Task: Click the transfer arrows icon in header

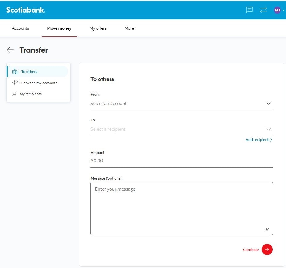Action: coord(263,10)
